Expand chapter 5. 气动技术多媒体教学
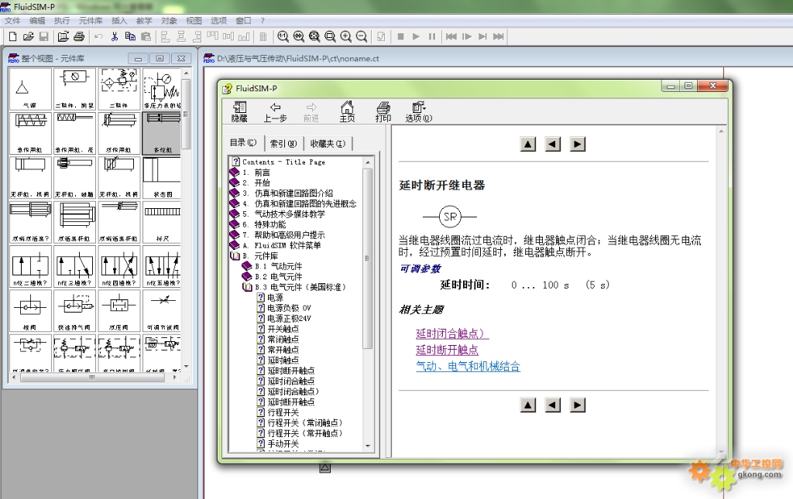Screen dimensions: 793x499 click(x=235, y=214)
